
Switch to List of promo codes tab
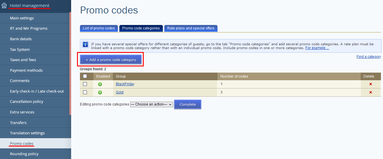tap(99, 28)
